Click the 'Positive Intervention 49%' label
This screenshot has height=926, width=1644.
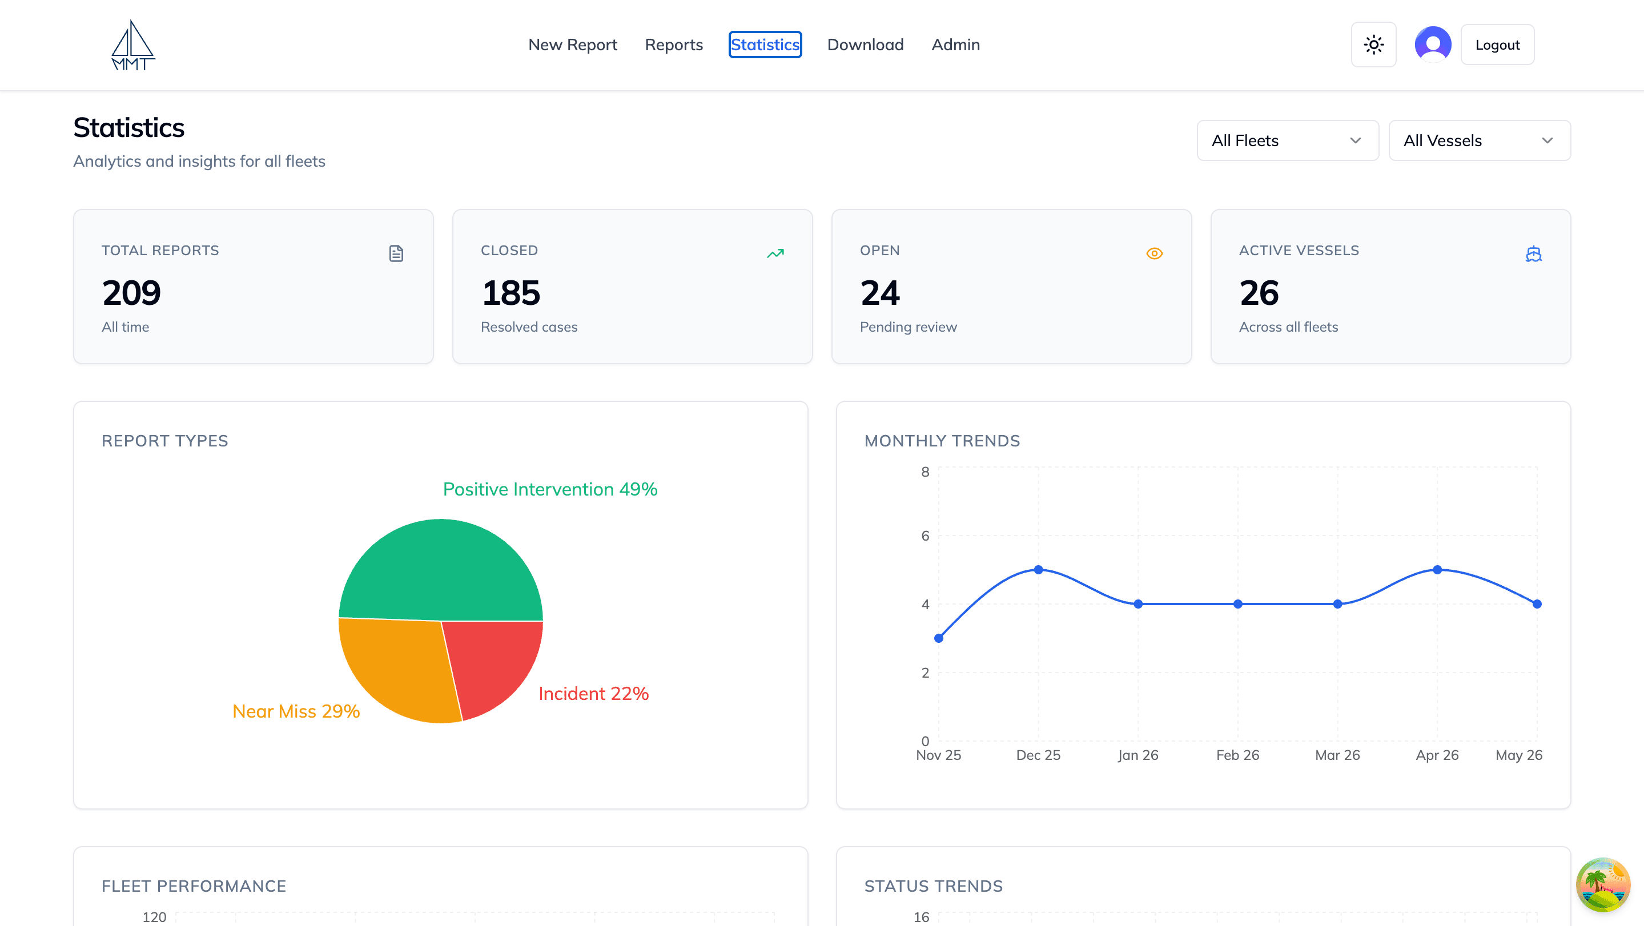550,489
